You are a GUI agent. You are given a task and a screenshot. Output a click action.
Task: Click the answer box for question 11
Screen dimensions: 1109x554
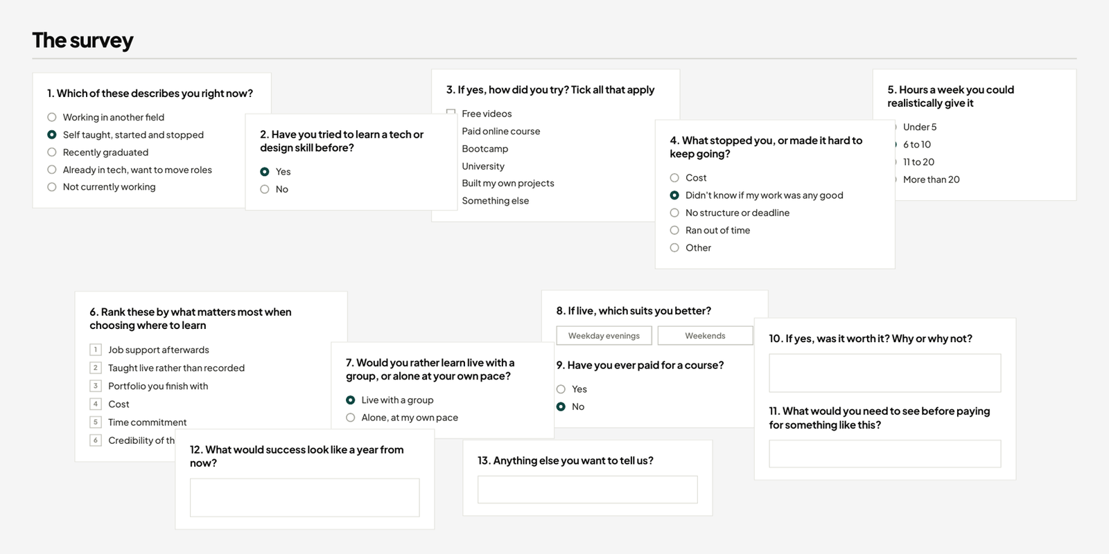pyautogui.click(x=885, y=454)
